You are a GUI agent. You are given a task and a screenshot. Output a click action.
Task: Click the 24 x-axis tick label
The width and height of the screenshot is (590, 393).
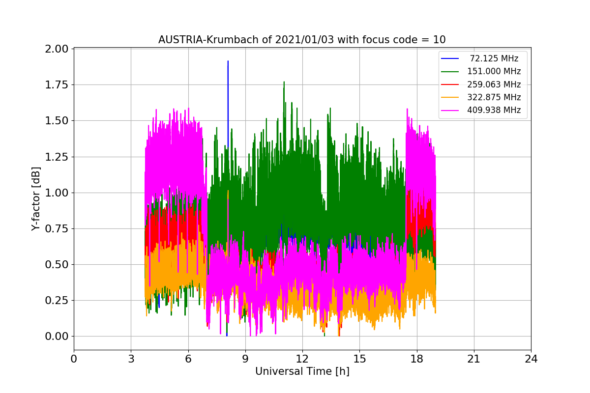click(531, 359)
